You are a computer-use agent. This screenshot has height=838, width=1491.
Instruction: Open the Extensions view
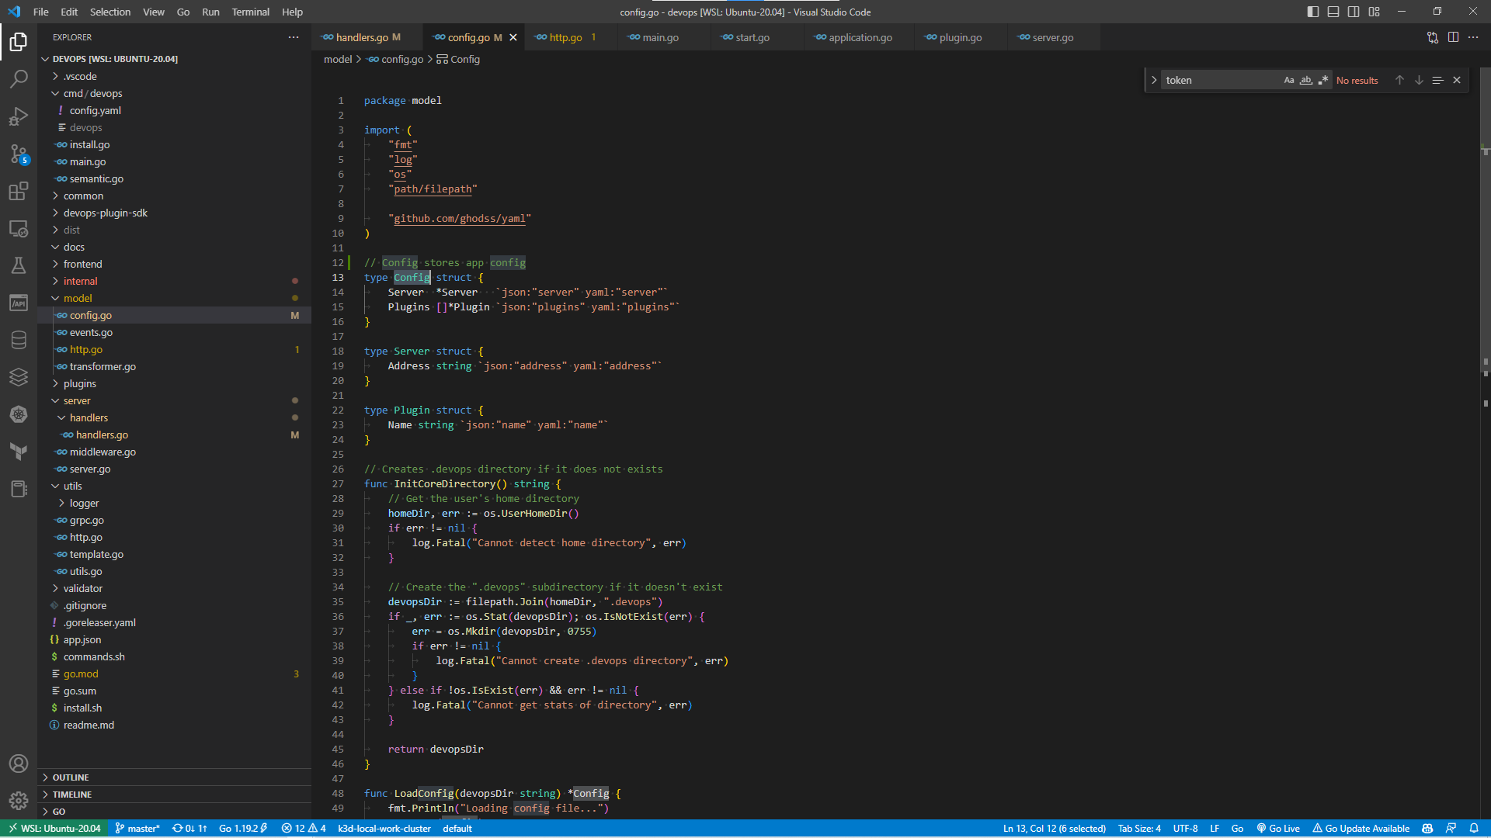click(19, 191)
